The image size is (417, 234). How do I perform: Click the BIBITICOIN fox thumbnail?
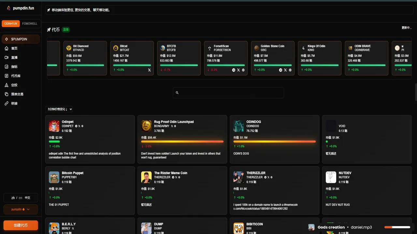(239, 228)
